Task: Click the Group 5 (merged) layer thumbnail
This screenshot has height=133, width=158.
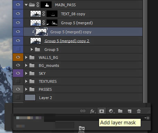Action: [36, 23]
